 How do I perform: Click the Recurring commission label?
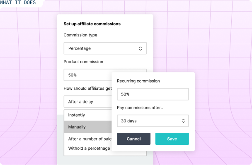click(x=138, y=81)
